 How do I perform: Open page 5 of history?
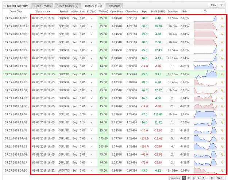pos(204,178)
